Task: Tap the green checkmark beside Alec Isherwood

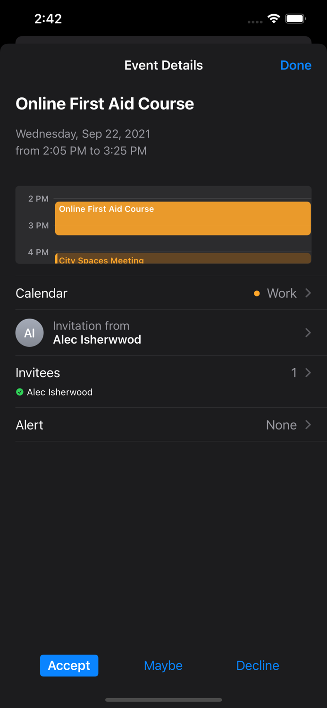Action: [x=20, y=392]
